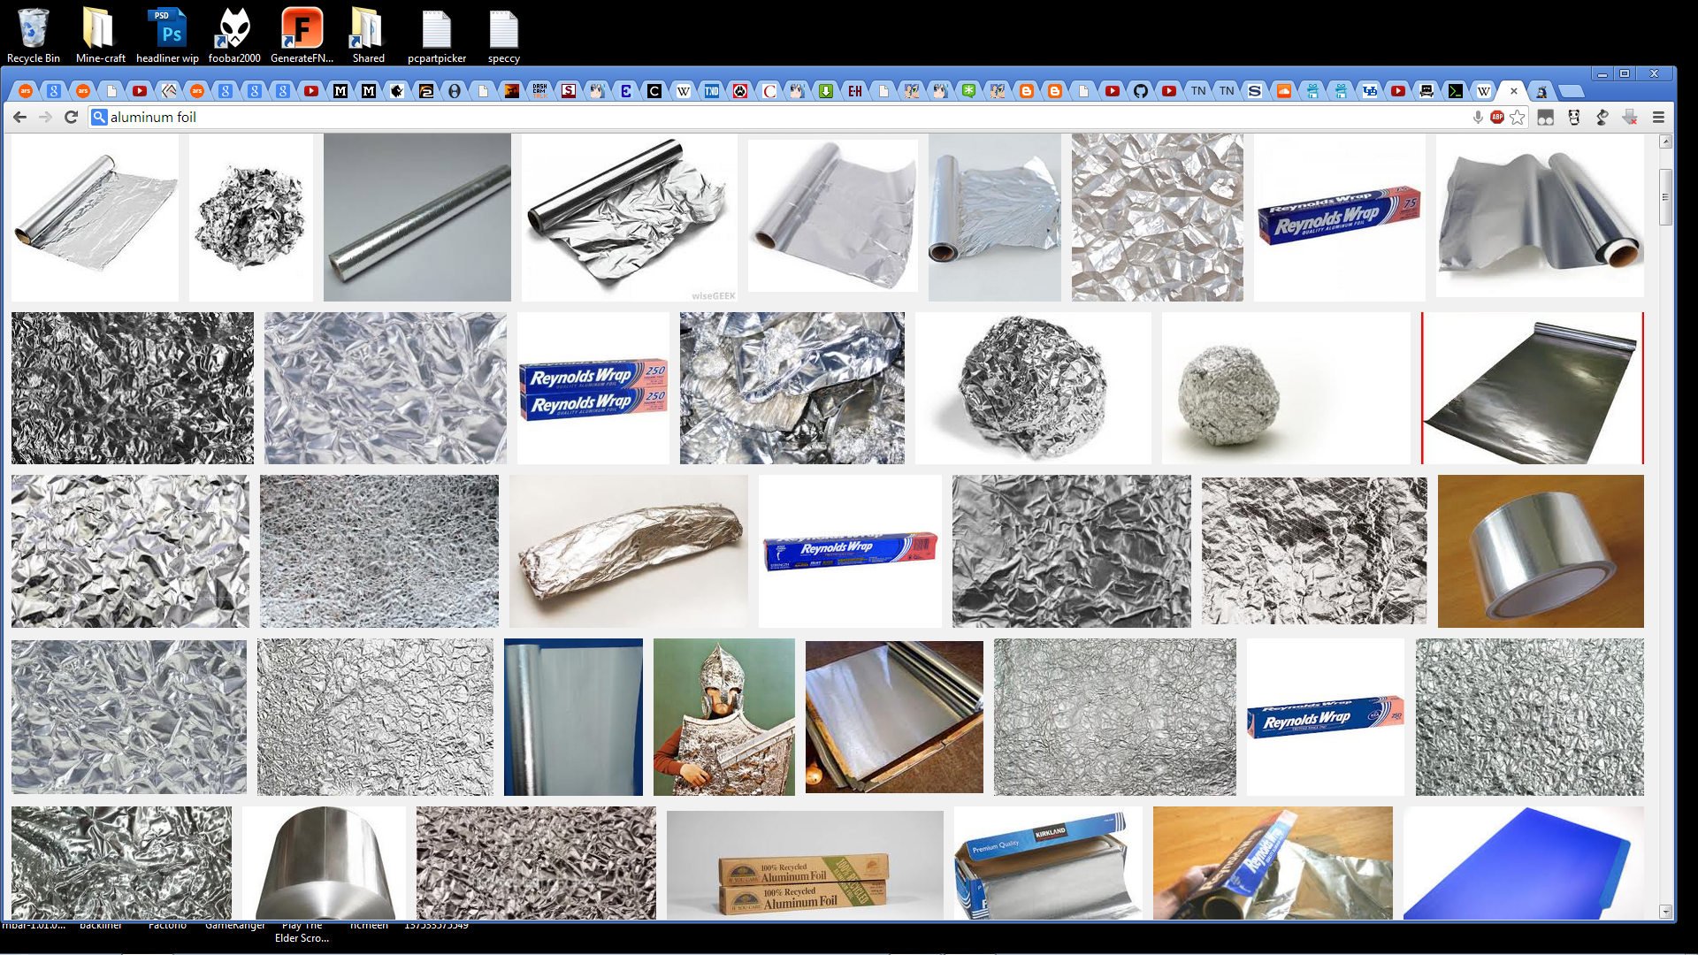Viewport: 1698px width, 955px height.
Task: Open the Kirkland foil box image
Action: point(1047,863)
